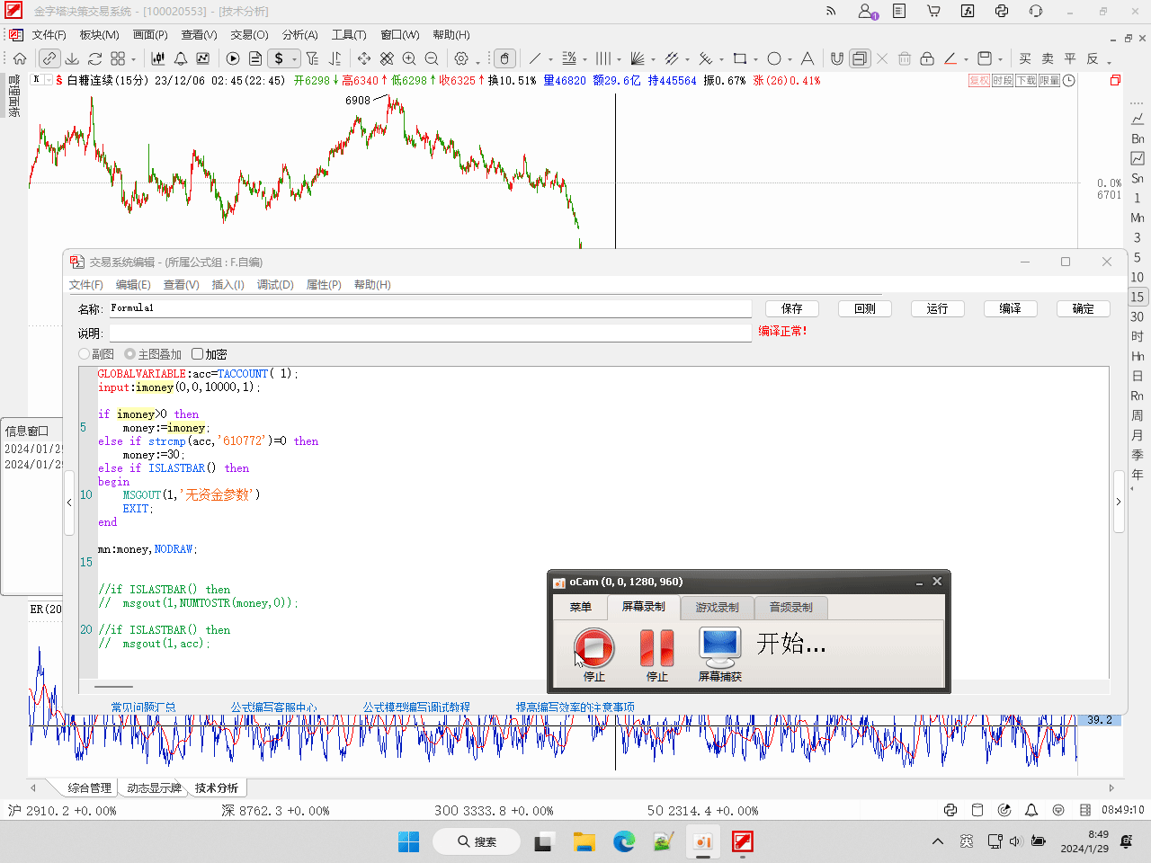
Task: Open File Explorer from the taskbar
Action: [584, 841]
